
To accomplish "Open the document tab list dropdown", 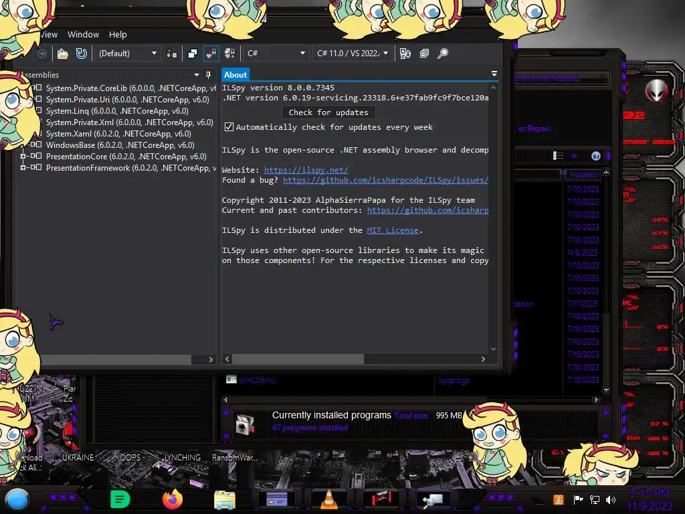I will tap(494, 74).
